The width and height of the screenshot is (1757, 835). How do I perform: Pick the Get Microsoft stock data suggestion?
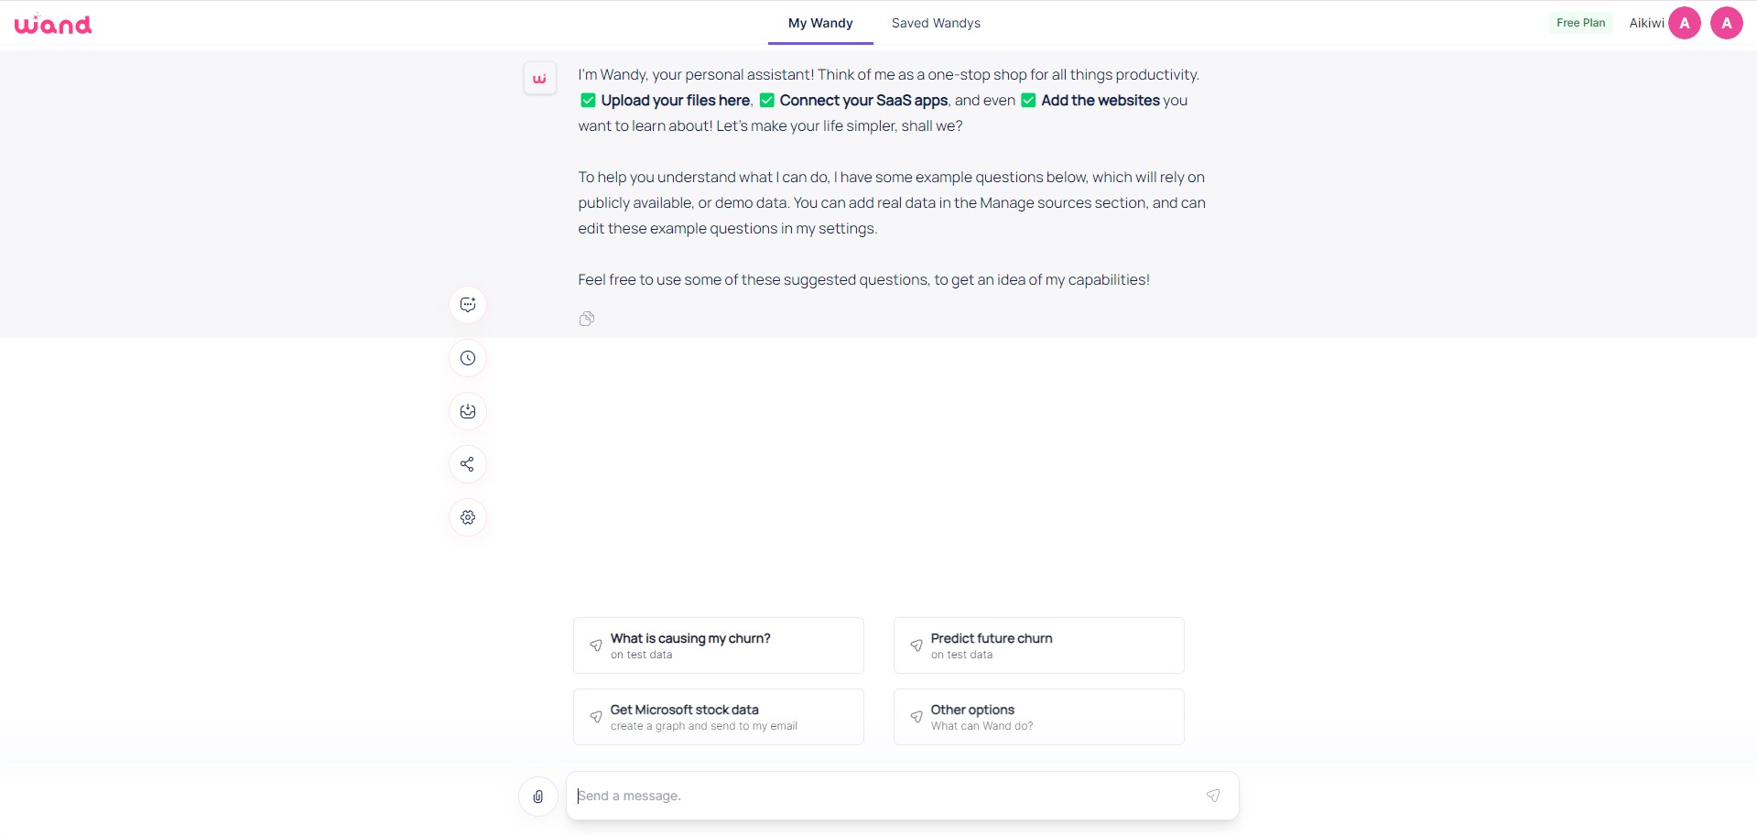(x=719, y=717)
